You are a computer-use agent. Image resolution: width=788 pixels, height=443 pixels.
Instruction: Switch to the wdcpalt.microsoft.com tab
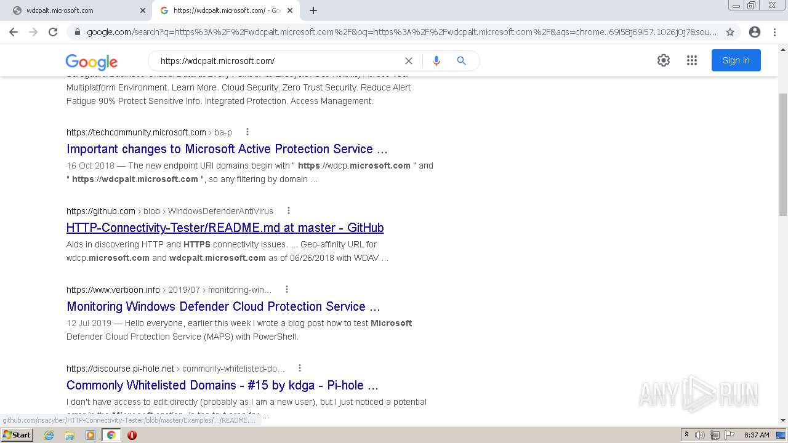[79, 10]
